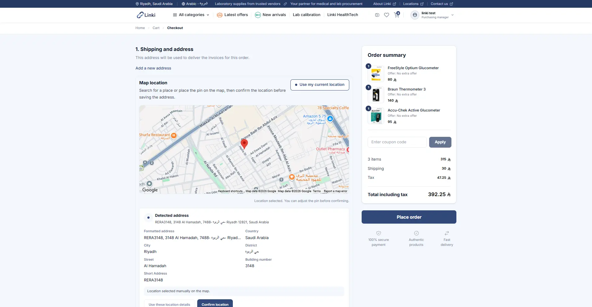This screenshot has height=307, width=592.
Task: Click the external link icon beside Contact us
Action: point(451,4)
